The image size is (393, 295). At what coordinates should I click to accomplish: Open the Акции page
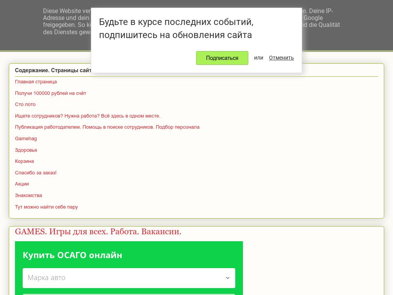22,184
